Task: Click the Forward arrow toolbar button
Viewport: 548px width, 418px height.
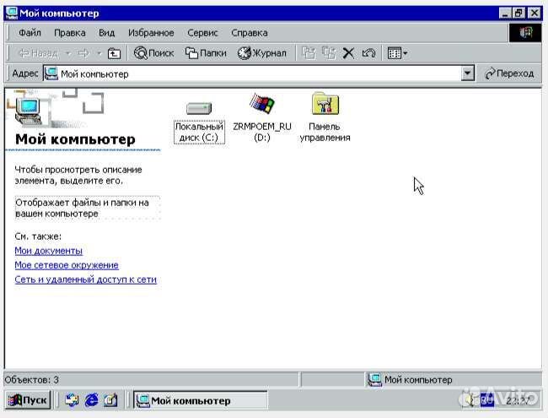Action: coord(83,53)
